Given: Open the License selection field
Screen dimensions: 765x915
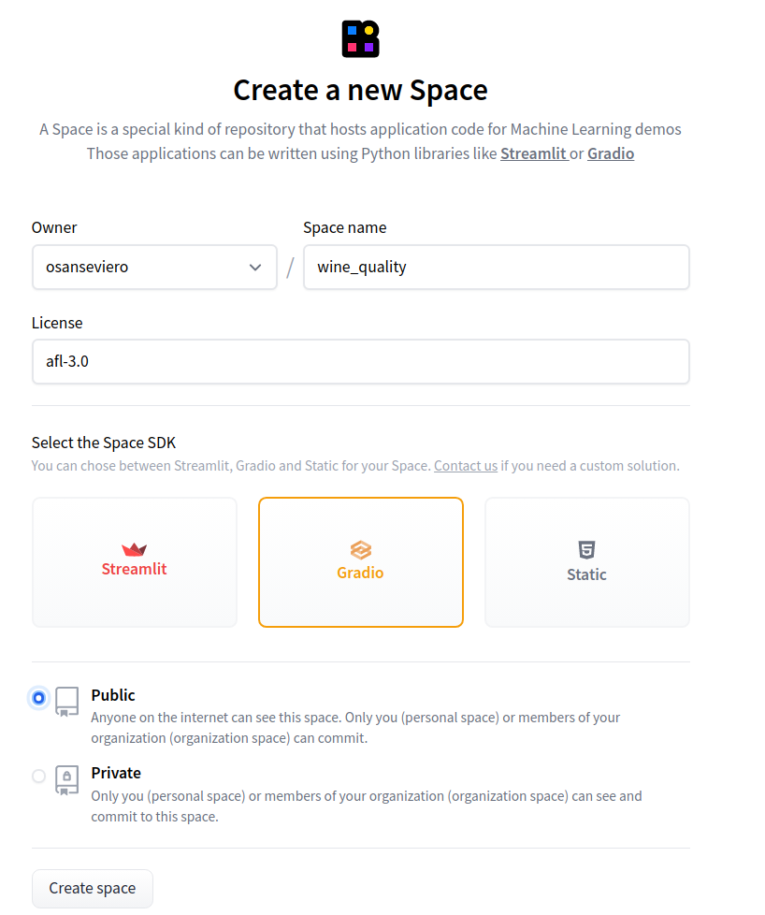Looking at the screenshot, I should (360, 361).
